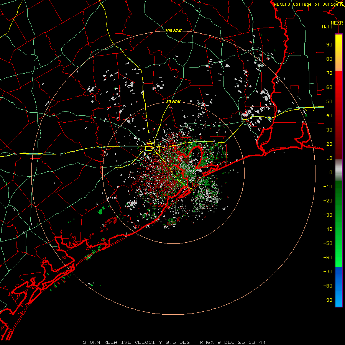The width and height of the screenshot is (345, 345).
Task: Click the "-50" value on the velocity scale
Action: point(328,243)
